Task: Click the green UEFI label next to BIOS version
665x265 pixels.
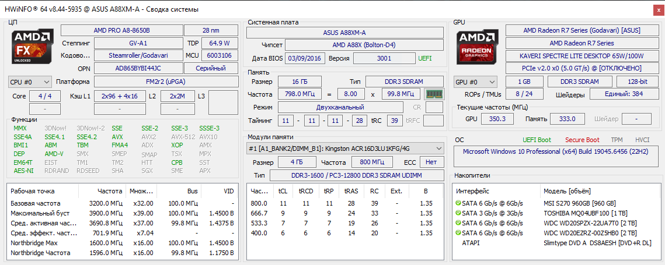Action: [426, 58]
